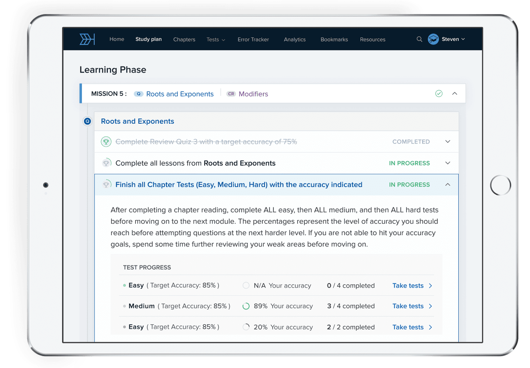Image resolution: width=530 pixels, height=368 pixels.
Task: Click the 89% accuracy progress ring
Action: pyautogui.click(x=246, y=306)
